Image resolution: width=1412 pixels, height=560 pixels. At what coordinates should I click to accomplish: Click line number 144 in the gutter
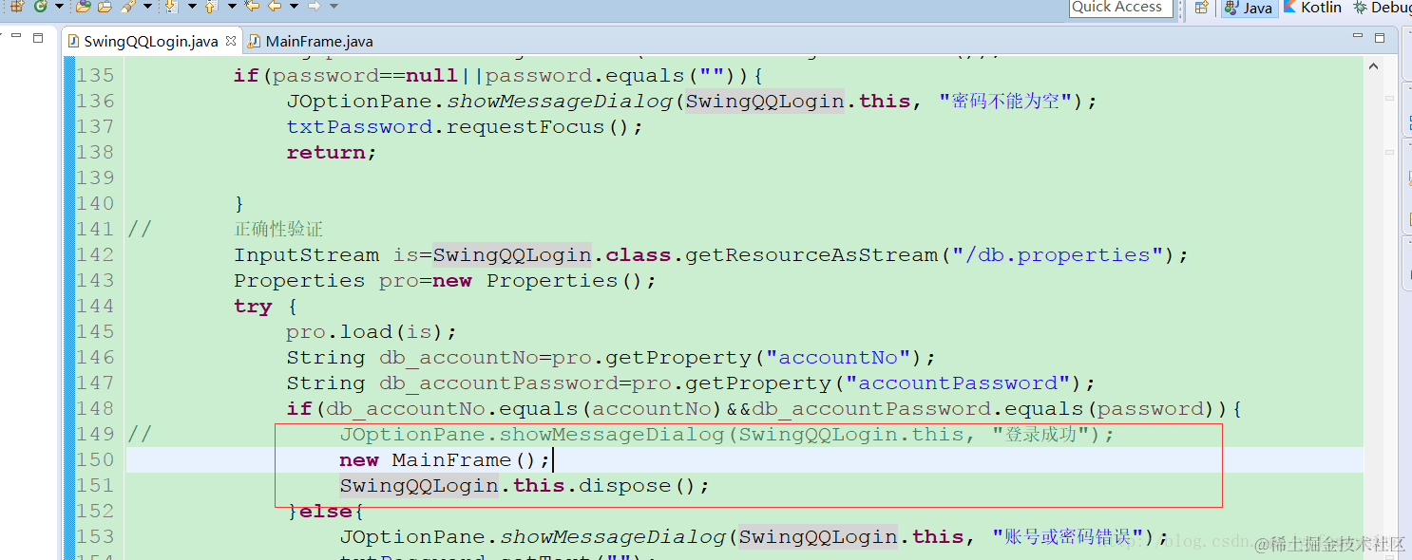pyautogui.click(x=95, y=306)
